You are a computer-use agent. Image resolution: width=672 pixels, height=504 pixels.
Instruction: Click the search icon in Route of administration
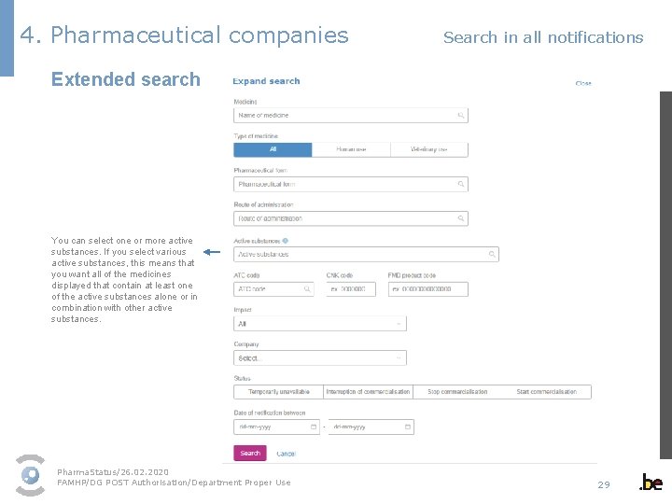(461, 218)
